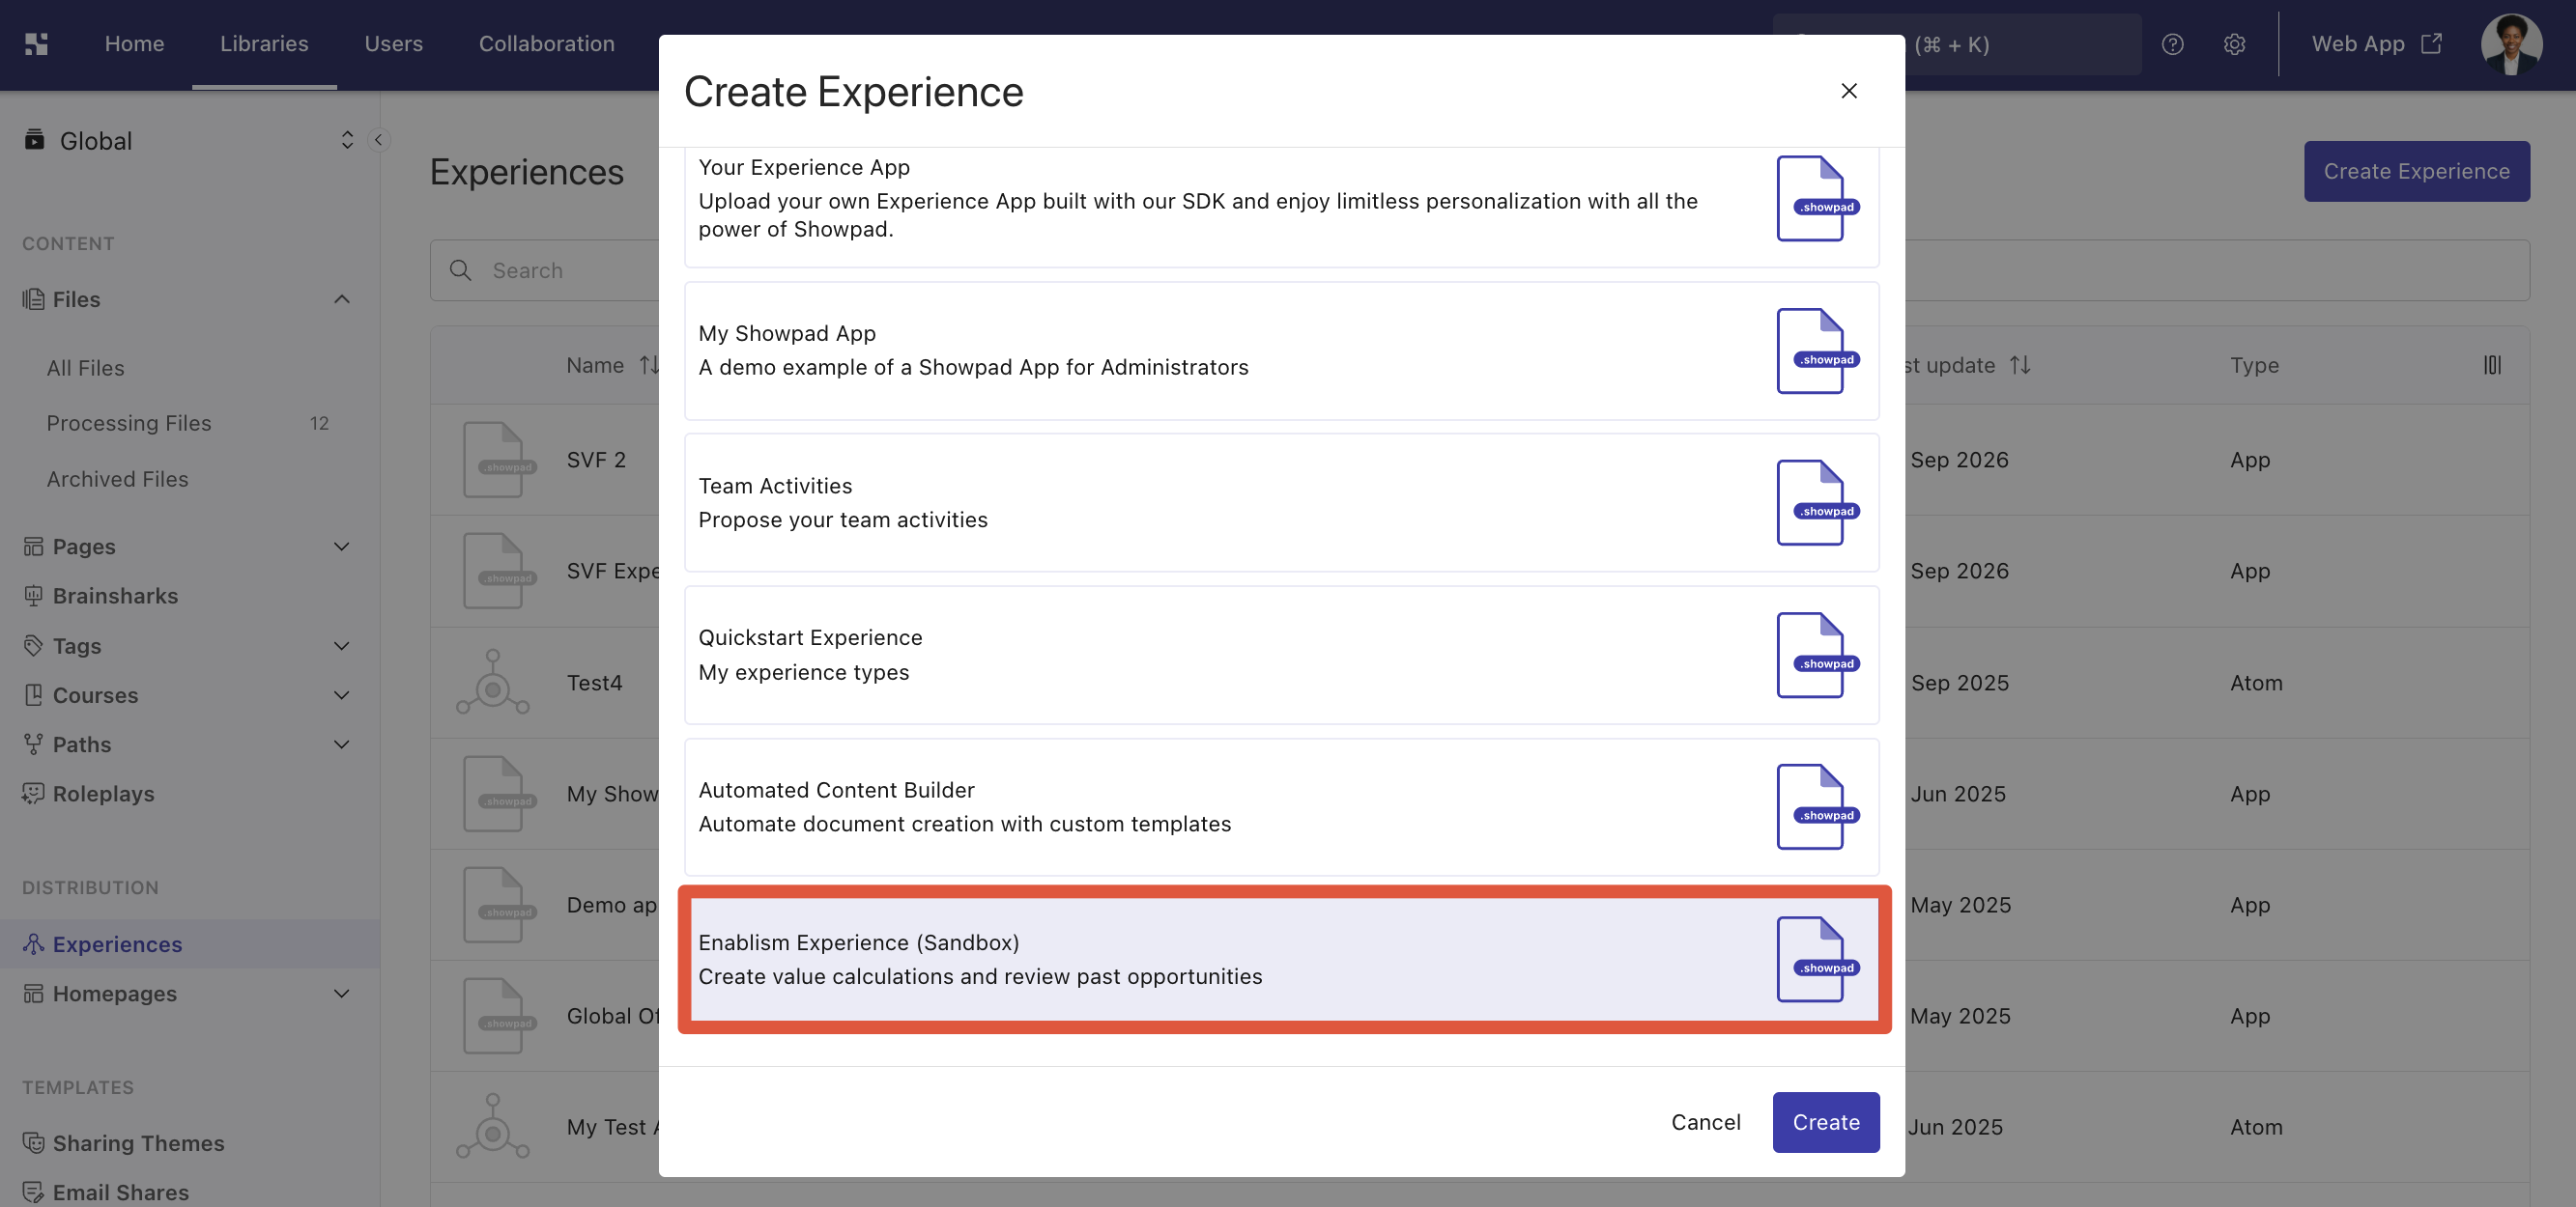Open the settings gear icon
Screen dimensions: 2576x1207
click(2234, 44)
